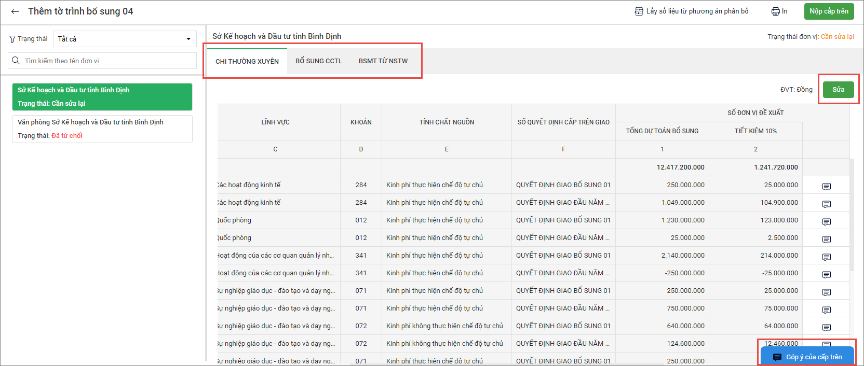Click the printer icon labeled In
The width and height of the screenshot is (864, 366).
click(775, 11)
